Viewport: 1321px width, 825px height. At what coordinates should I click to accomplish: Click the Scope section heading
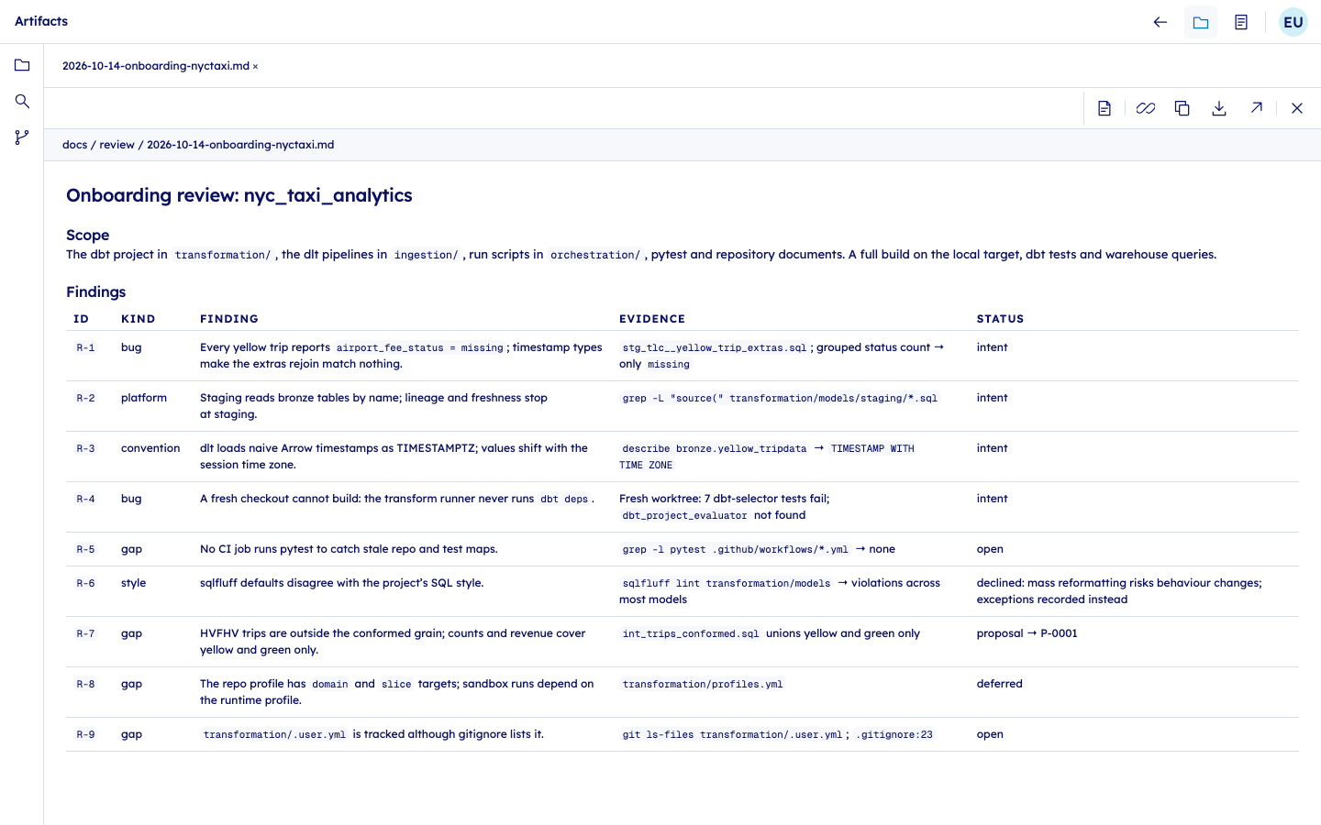click(x=88, y=236)
